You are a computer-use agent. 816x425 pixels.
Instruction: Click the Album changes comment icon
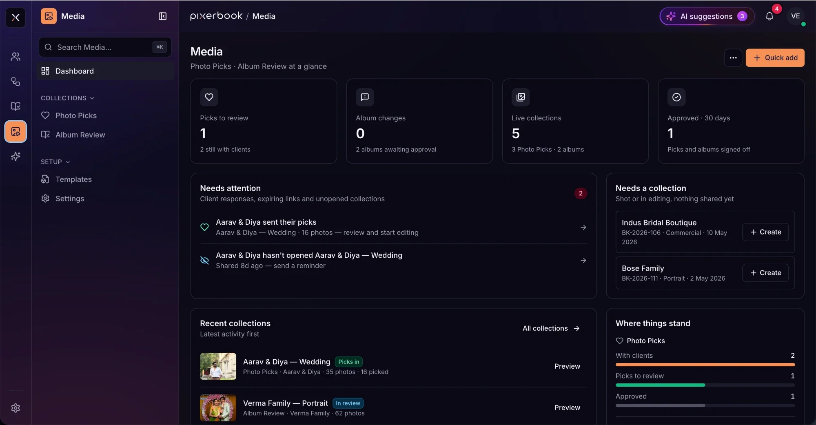click(365, 97)
